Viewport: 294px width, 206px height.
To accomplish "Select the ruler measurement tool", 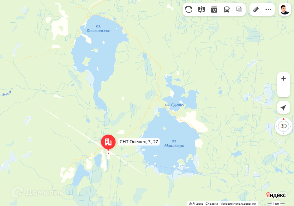I will [256, 9].
